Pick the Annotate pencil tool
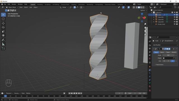 tap(3, 40)
